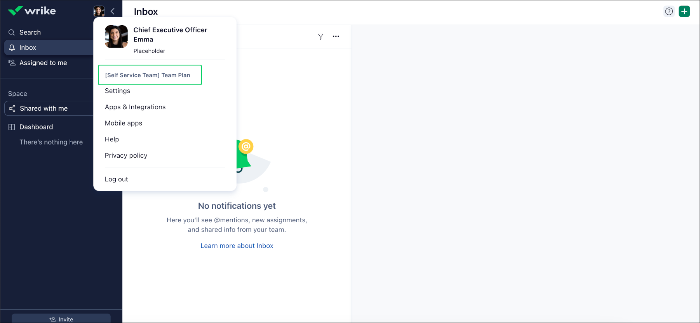Open Settings from the profile menu
Screen dimensions: 700x323
pos(117,91)
